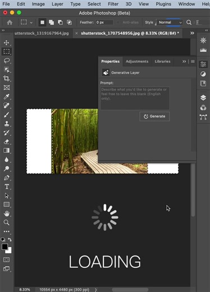Open the Adjustments circle panel icon
The image size is (210, 292).
tap(203, 74)
